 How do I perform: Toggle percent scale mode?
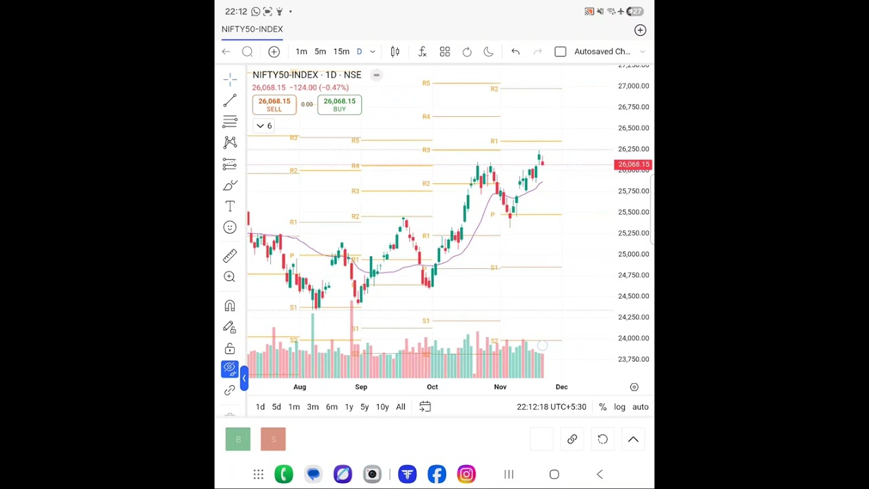click(602, 407)
